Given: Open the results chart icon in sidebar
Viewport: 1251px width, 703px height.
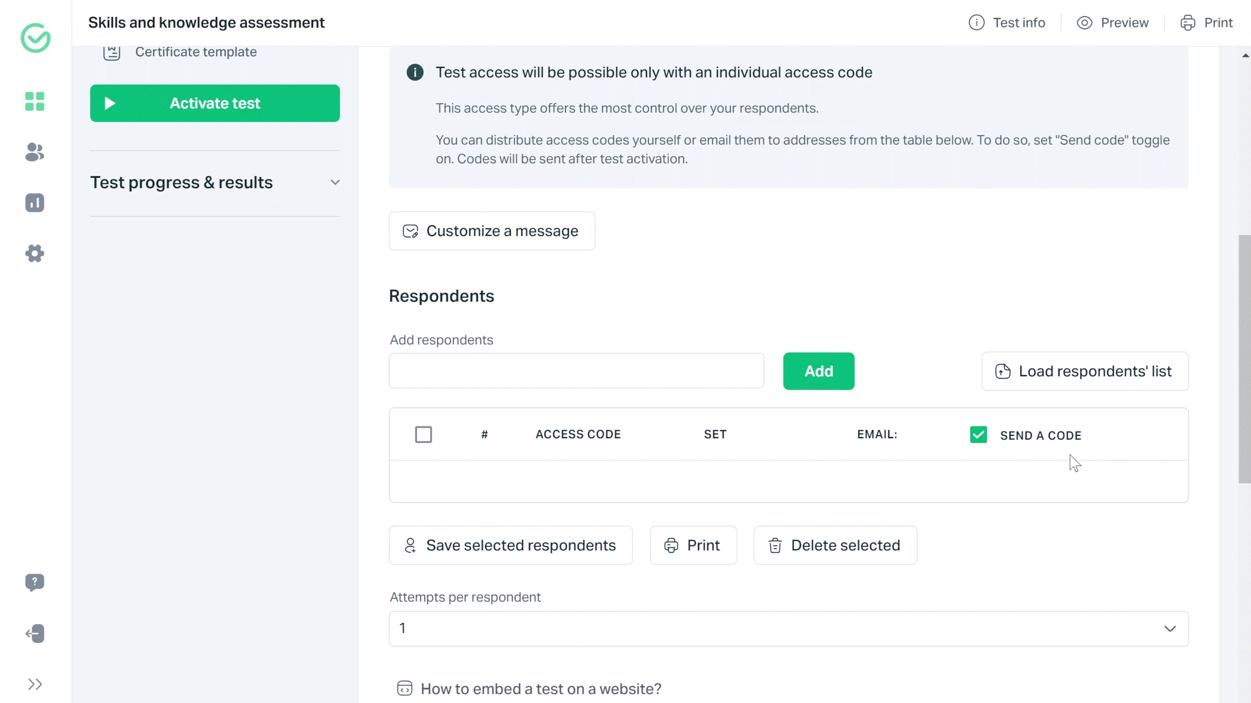Looking at the screenshot, I should (x=35, y=203).
